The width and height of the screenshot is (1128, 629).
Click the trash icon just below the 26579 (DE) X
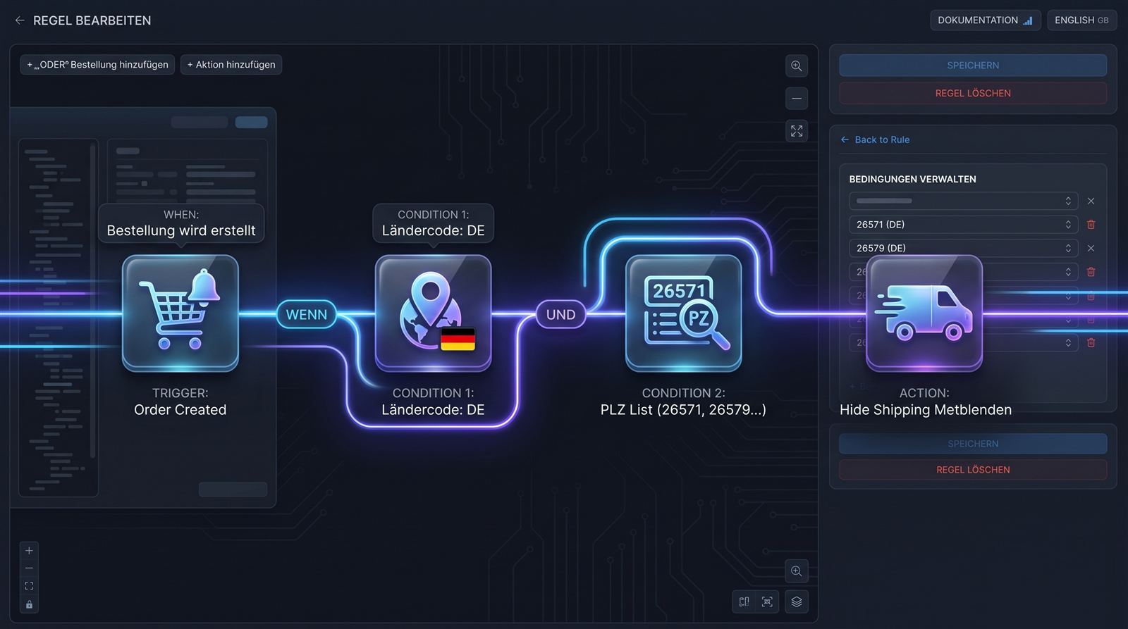pos(1091,272)
